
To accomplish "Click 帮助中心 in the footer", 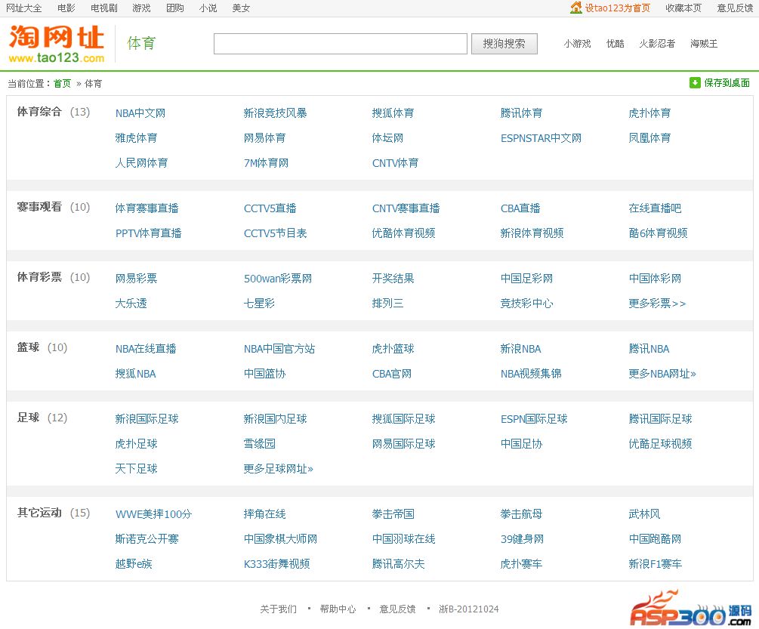I will coord(338,609).
